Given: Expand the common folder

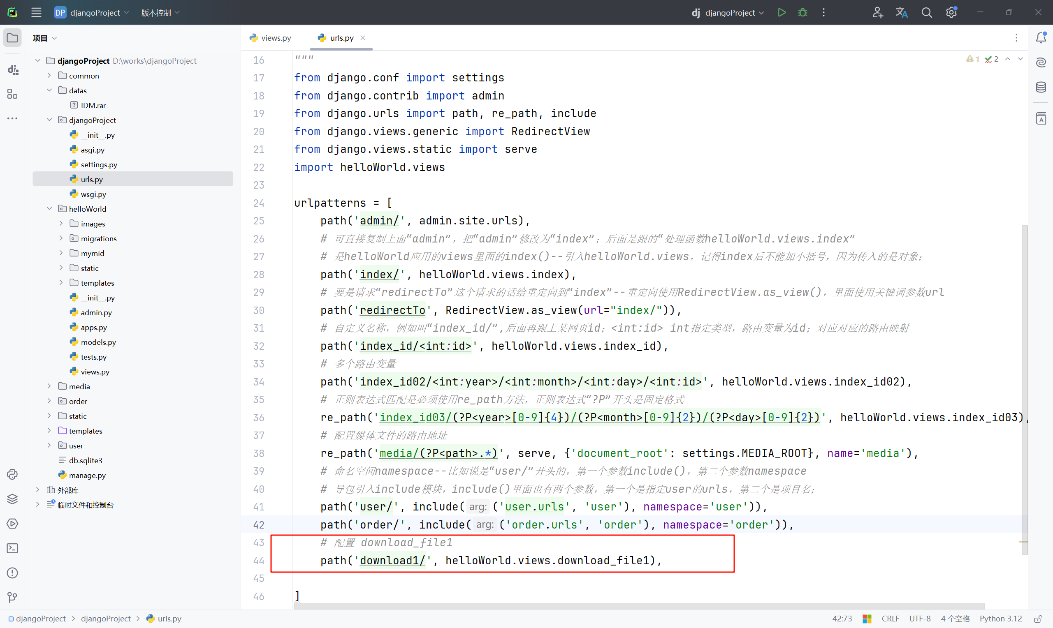Looking at the screenshot, I should pyautogui.click(x=49, y=75).
